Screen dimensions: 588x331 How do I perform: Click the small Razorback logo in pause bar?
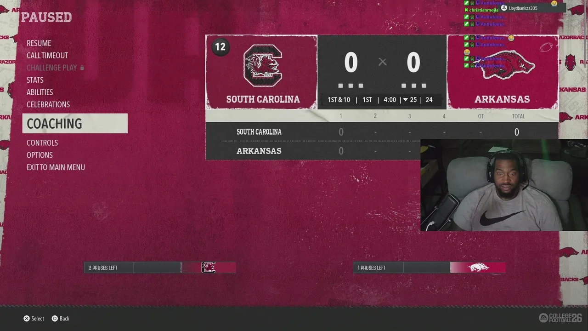point(478,268)
